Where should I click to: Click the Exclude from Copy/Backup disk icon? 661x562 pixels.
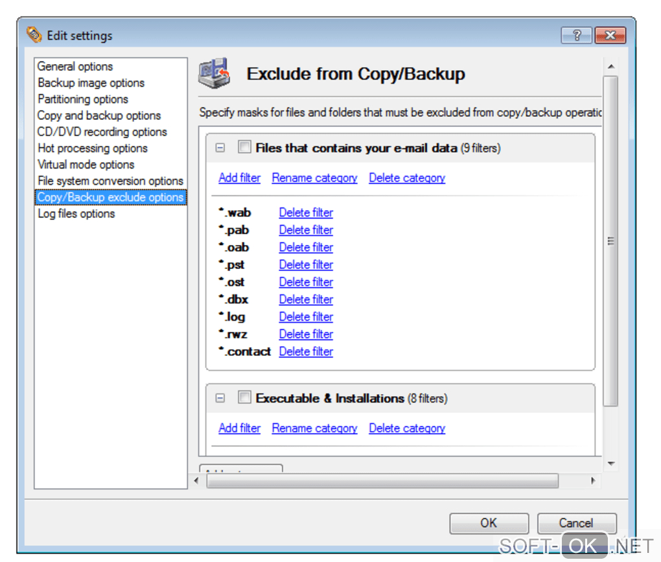pyautogui.click(x=214, y=73)
